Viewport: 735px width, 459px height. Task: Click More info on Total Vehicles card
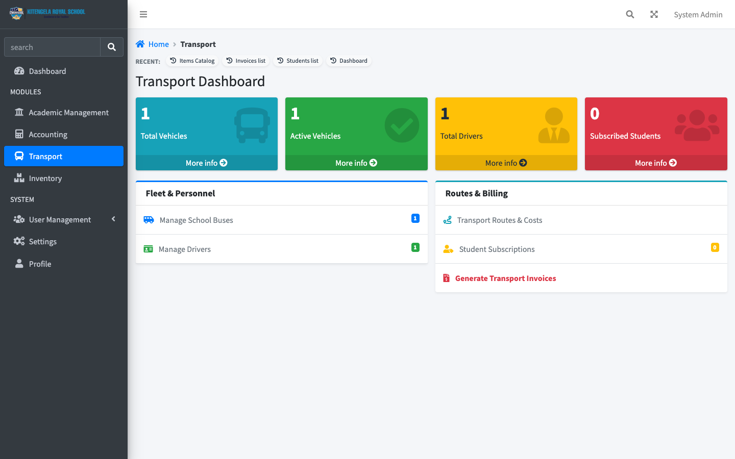click(207, 163)
